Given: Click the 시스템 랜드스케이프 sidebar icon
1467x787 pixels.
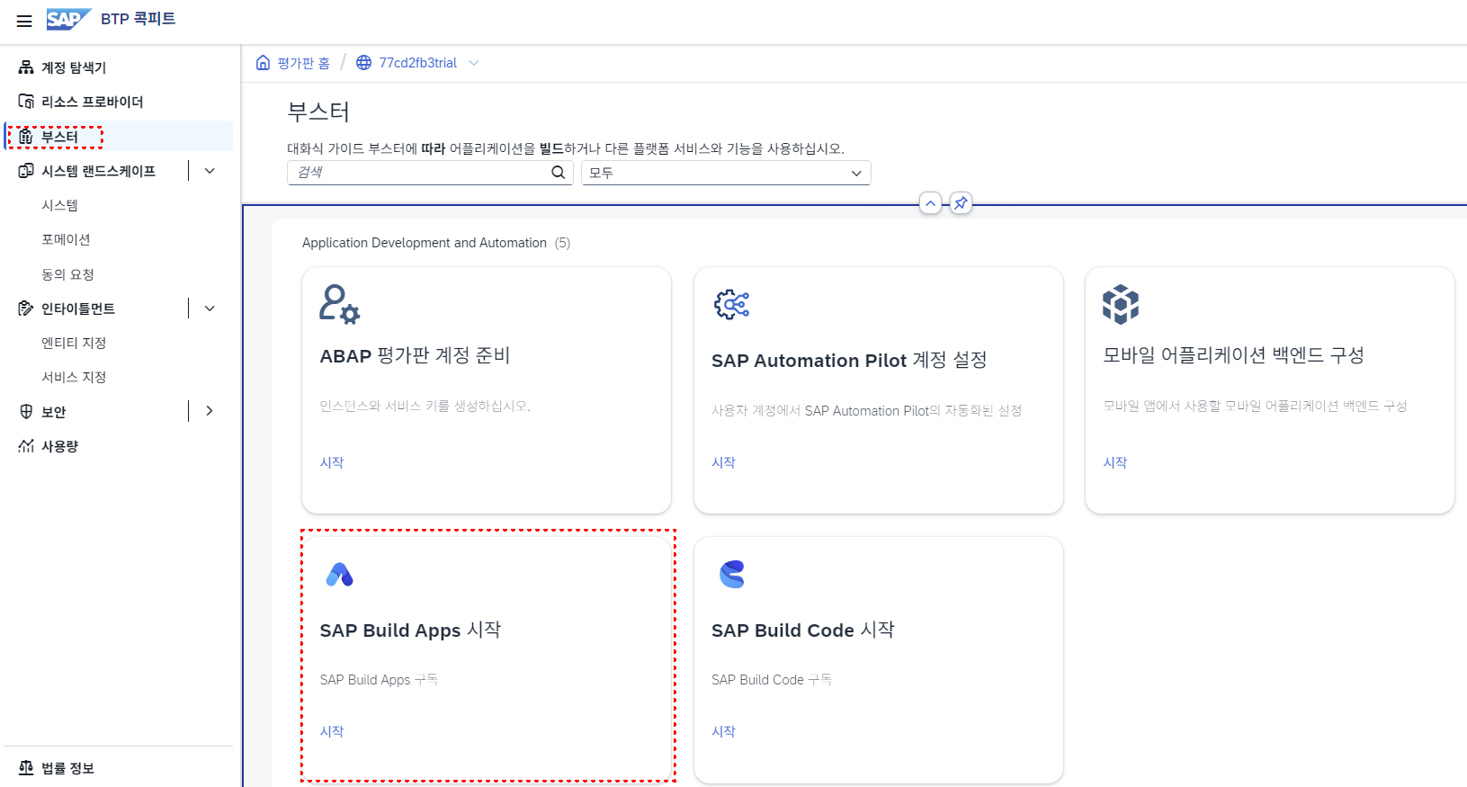Looking at the screenshot, I should pos(26,171).
